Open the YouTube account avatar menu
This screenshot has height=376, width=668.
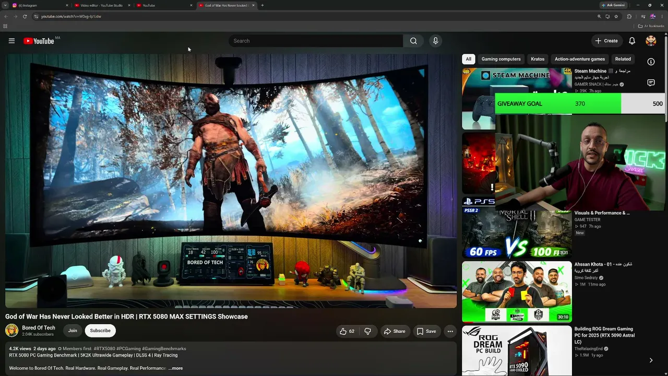651,41
